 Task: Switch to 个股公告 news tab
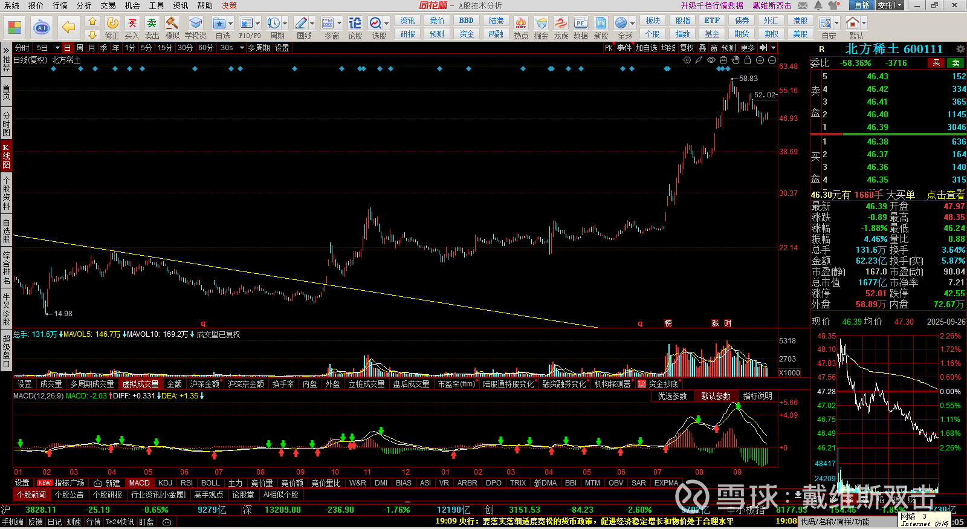pos(69,495)
